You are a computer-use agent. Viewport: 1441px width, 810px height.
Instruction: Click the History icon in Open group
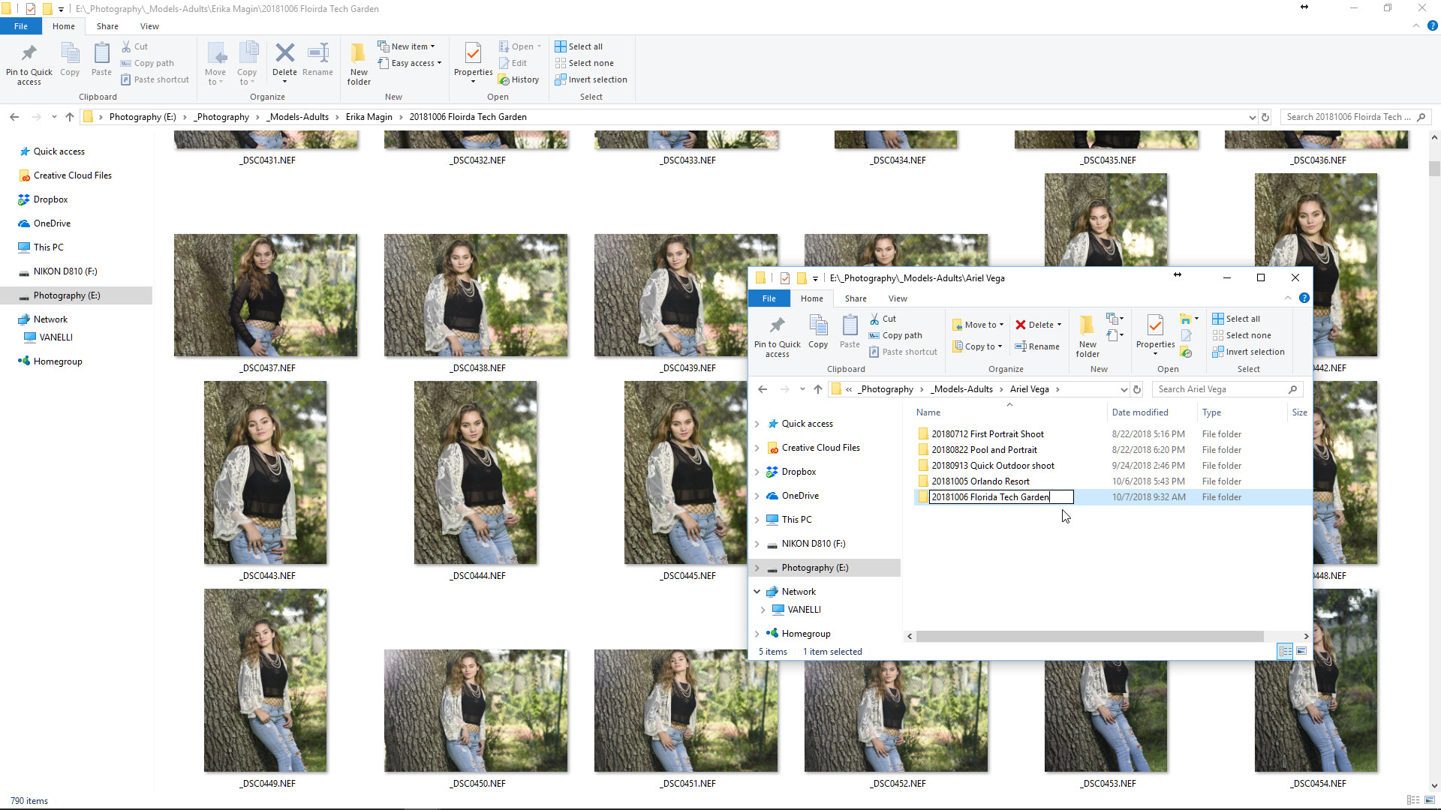click(504, 79)
